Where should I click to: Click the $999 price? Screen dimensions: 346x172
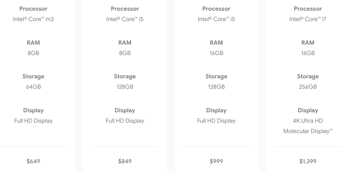[216, 161]
